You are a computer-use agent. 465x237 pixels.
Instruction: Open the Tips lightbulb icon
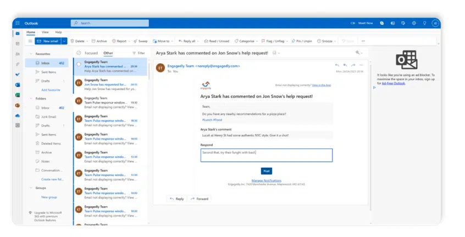click(425, 23)
